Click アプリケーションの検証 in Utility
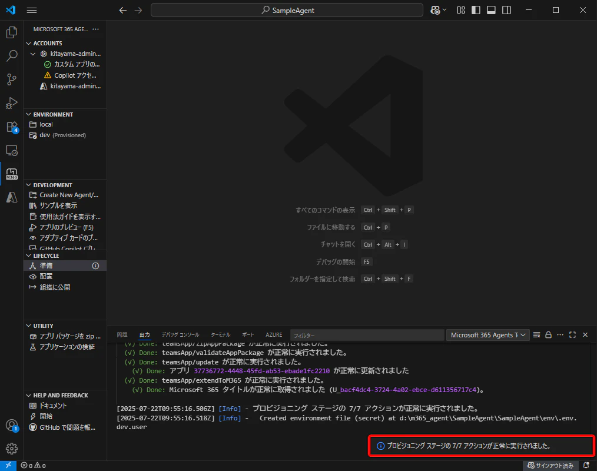The height and width of the screenshot is (471, 597). pyautogui.click(x=65, y=347)
